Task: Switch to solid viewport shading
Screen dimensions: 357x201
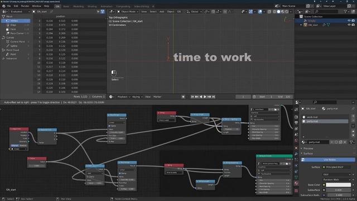Action: [279, 11]
